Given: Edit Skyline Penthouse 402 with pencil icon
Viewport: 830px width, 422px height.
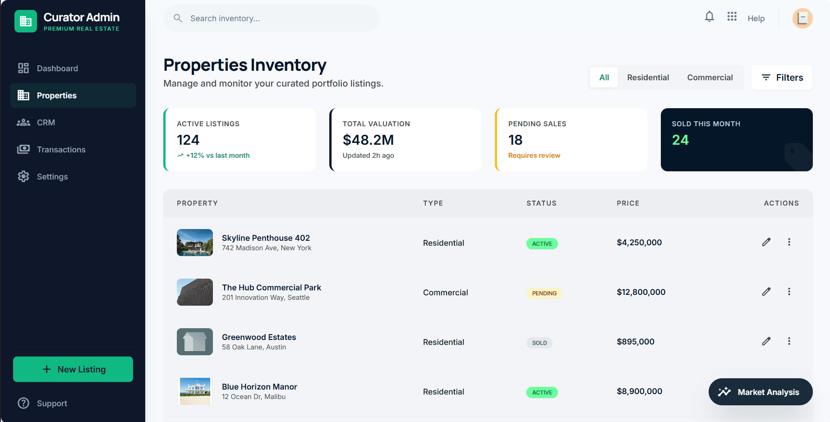Looking at the screenshot, I should (766, 242).
